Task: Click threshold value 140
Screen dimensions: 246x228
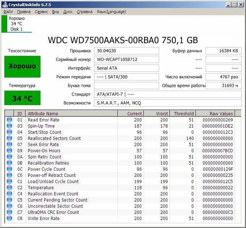Action: tap(190, 138)
